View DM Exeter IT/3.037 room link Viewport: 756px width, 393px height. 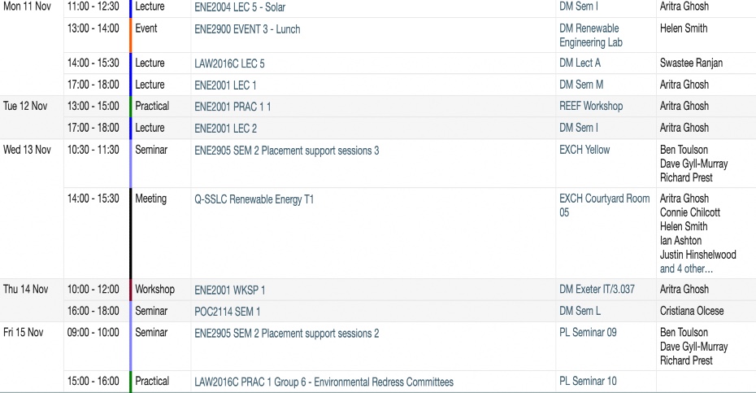(597, 289)
